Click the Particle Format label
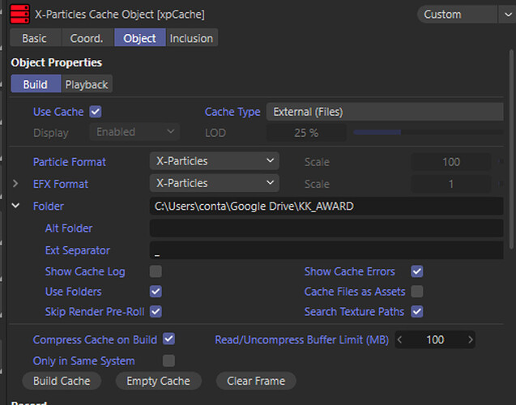The height and width of the screenshot is (405, 516). 70,162
